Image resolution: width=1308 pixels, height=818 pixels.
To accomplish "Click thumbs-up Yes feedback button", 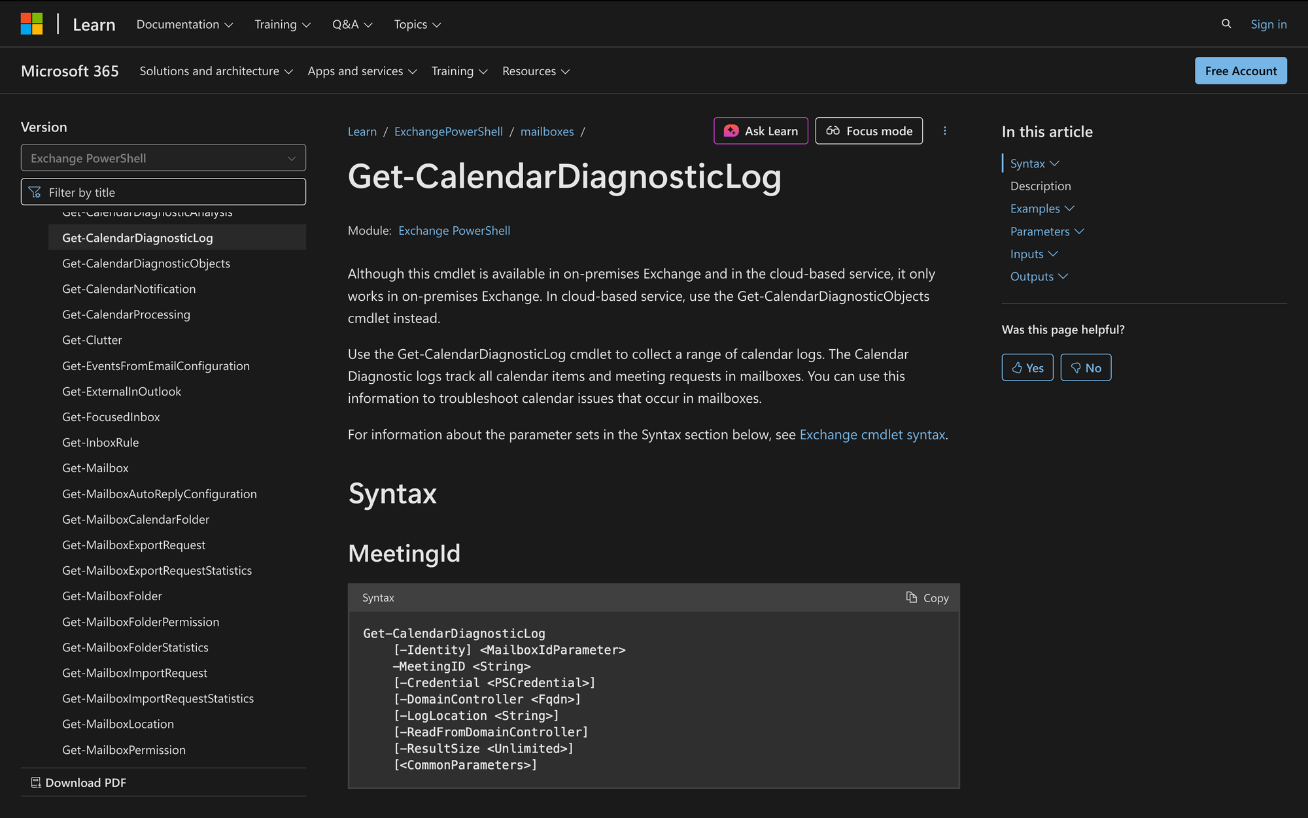I will click(x=1027, y=367).
